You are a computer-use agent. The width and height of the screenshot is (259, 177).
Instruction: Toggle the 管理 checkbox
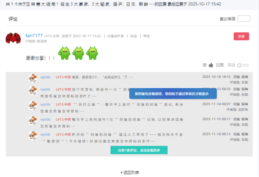[x=239, y=65]
